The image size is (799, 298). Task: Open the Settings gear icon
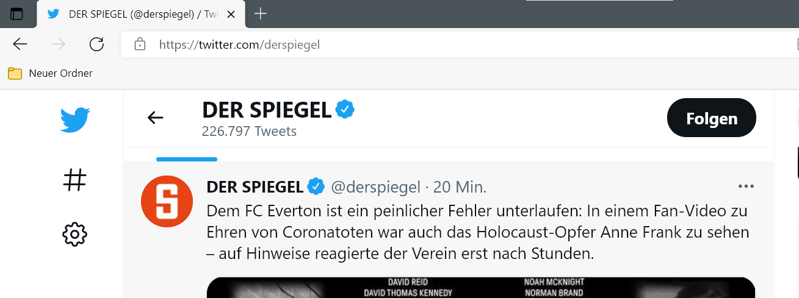coord(75,233)
